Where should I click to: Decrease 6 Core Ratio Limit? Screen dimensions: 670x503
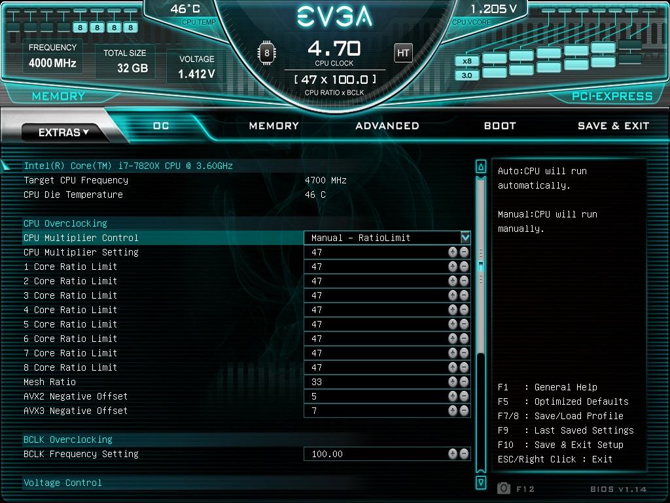464,339
